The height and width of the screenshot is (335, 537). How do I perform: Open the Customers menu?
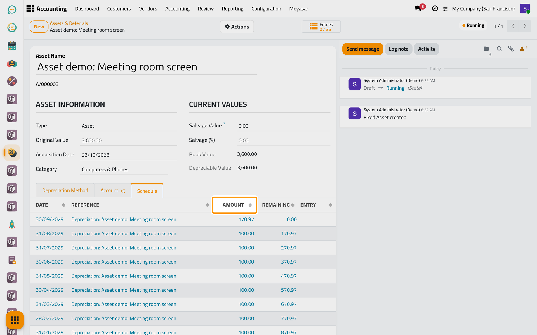pos(119,9)
